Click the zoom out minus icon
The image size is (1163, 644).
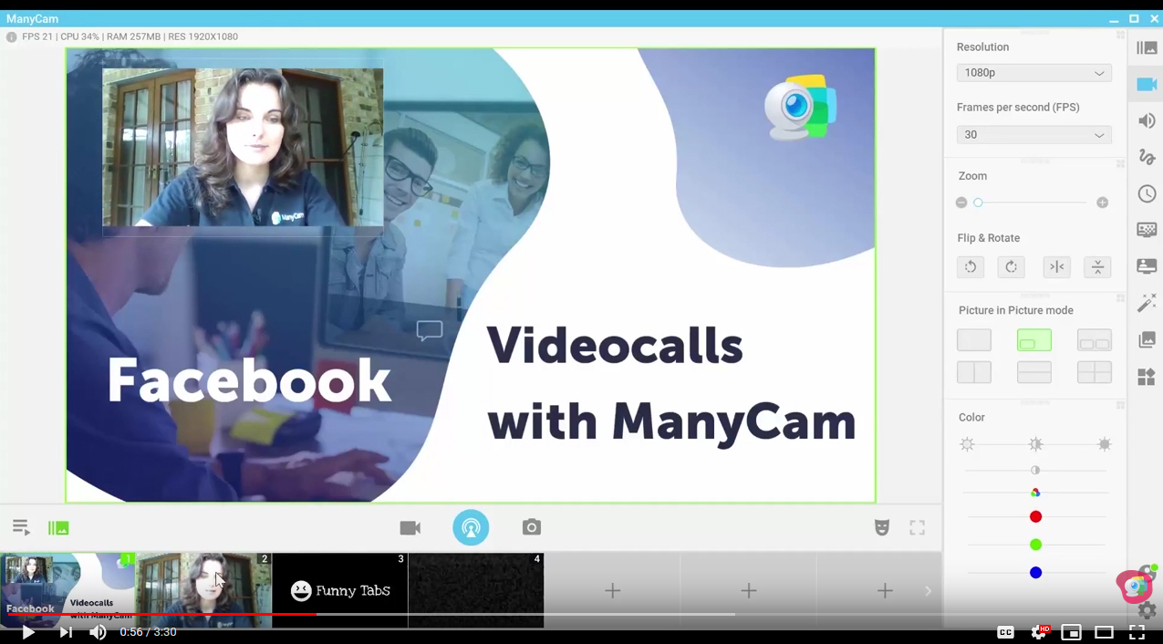tap(961, 203)
